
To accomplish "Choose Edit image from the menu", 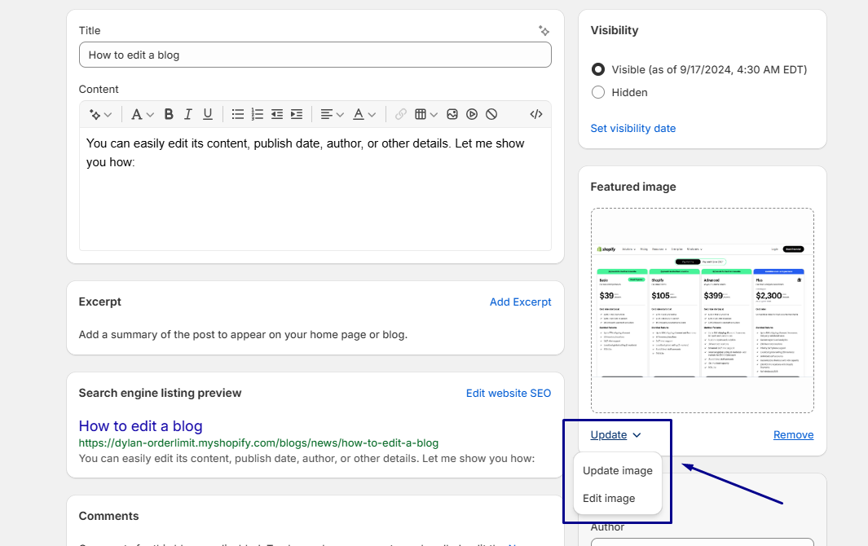I will point(609,499).
